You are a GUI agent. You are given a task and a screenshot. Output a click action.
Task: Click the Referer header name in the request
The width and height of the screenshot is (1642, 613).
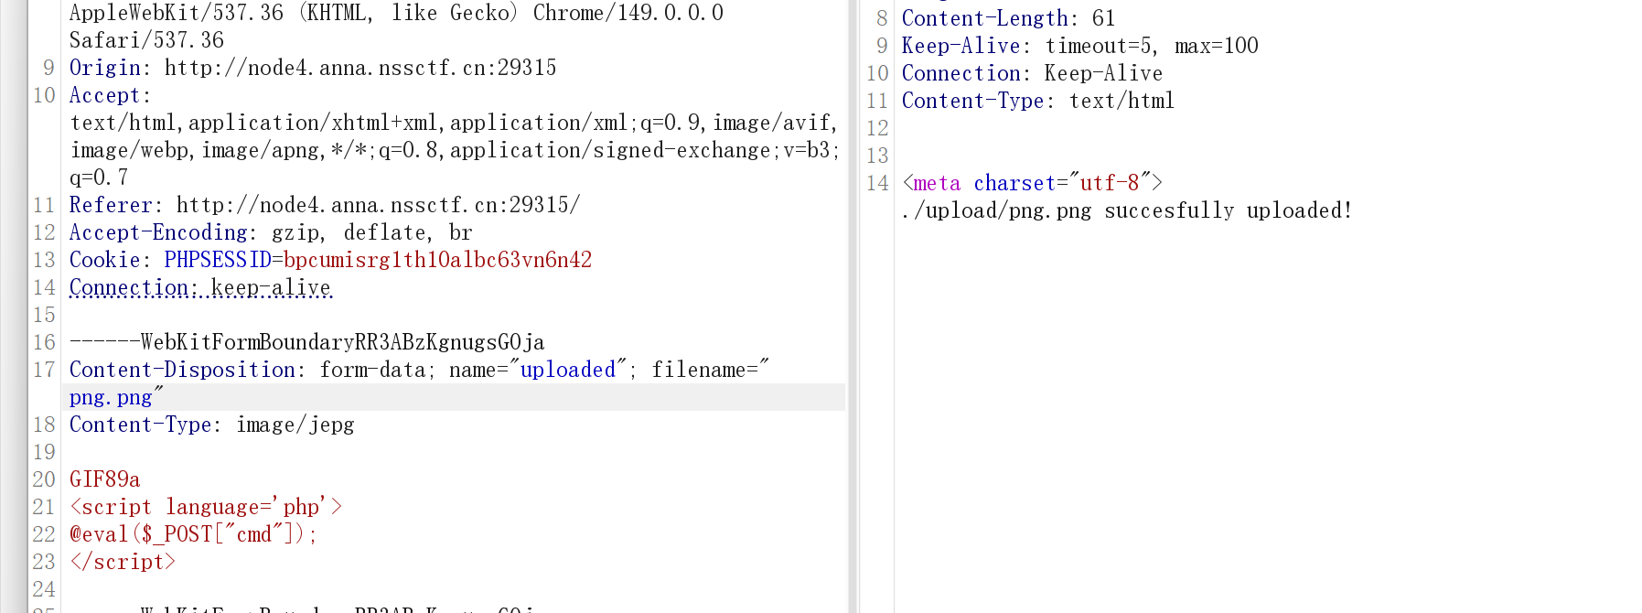[111, 205]
